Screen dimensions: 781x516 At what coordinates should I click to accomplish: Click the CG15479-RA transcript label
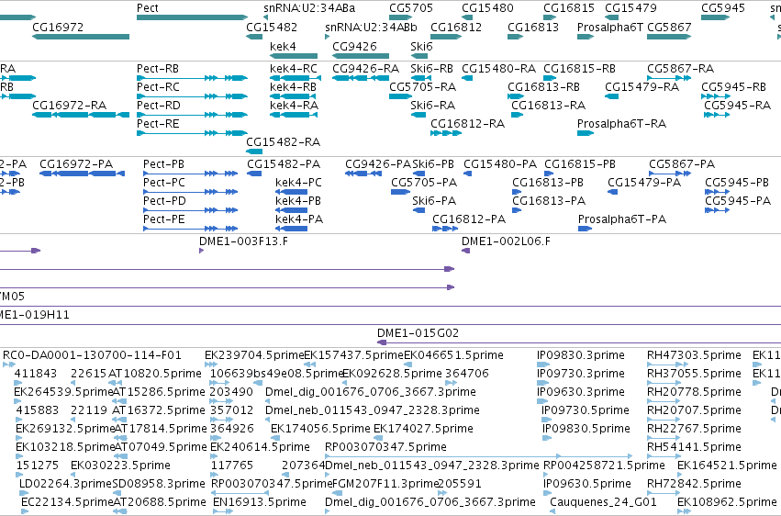[642, 86]
